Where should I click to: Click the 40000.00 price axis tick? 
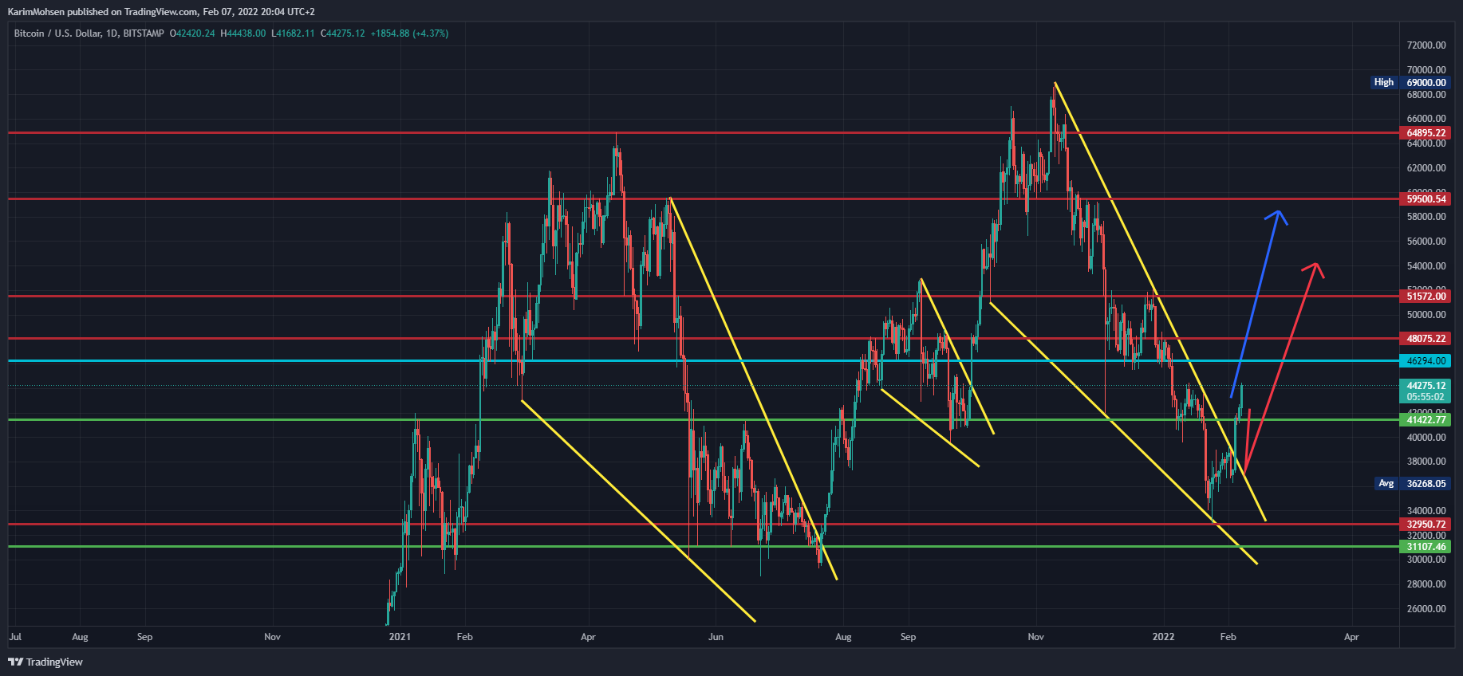(x=1426, y=438)
